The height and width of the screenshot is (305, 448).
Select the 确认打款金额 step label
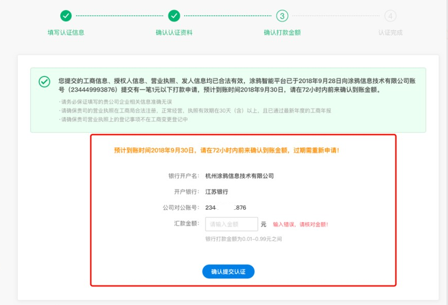coord(282,33)
